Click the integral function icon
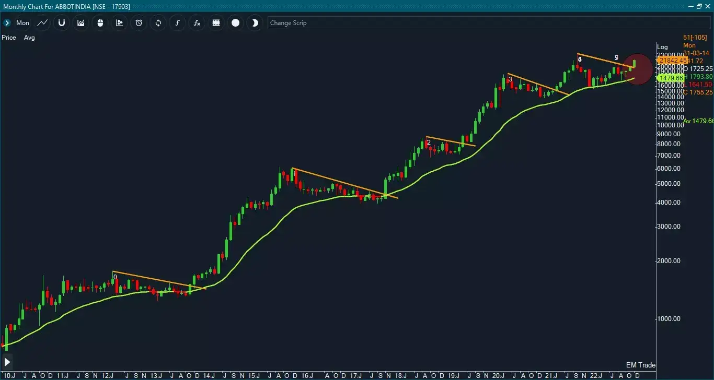Image resolution: width=714 pixels, height=380 pixels. pyautogui.click(x=177, y=23)
